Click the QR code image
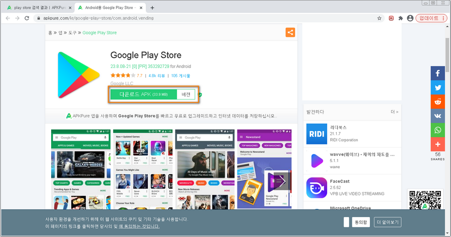This screenshot has height=237, width=451. pyautogui.click(x=425, y=199)
